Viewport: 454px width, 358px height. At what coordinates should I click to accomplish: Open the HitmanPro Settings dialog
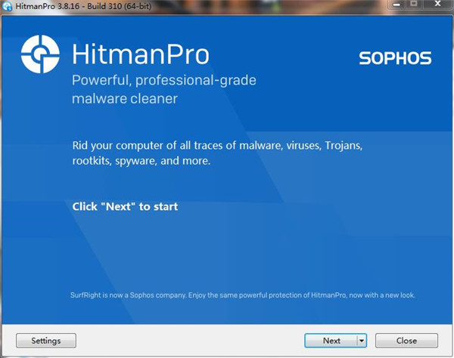46,341
